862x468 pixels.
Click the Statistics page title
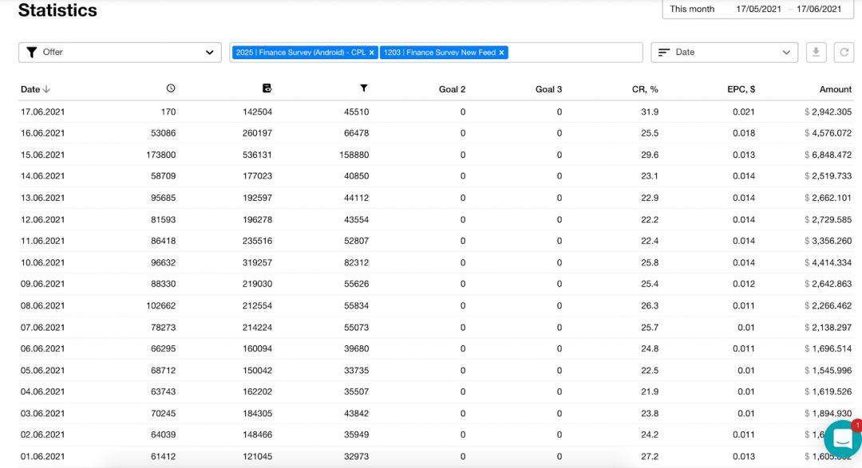[57, 10]
